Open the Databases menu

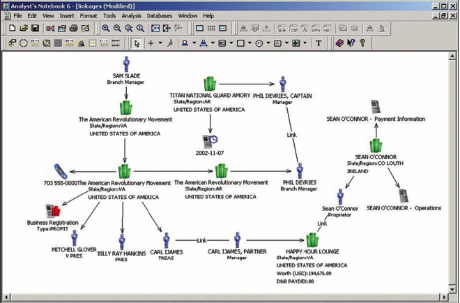pos(160,16)
